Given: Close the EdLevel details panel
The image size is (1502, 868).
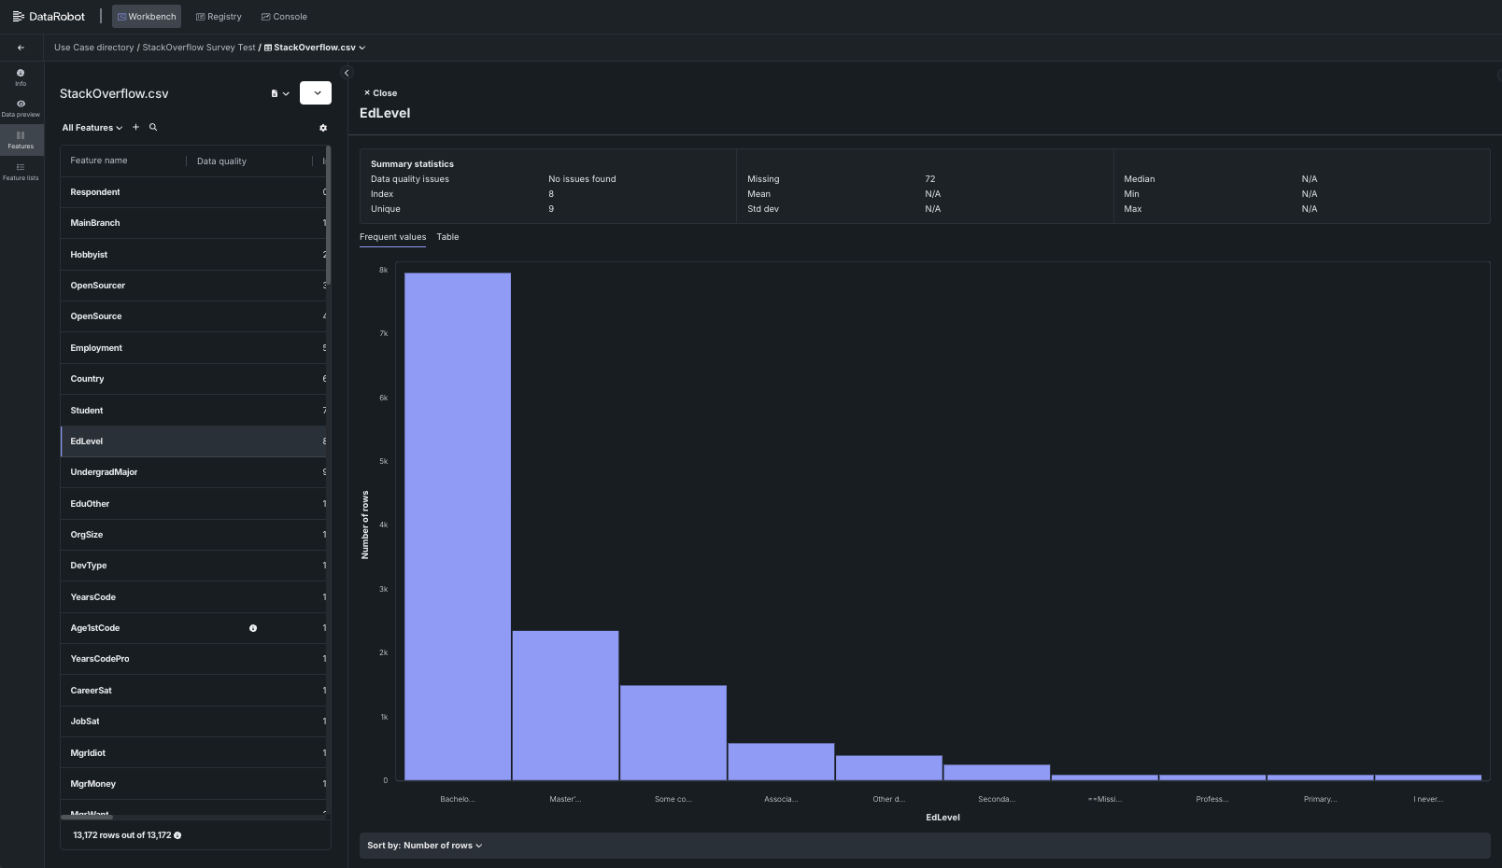Looking at the screenshot, I should 380,93.
